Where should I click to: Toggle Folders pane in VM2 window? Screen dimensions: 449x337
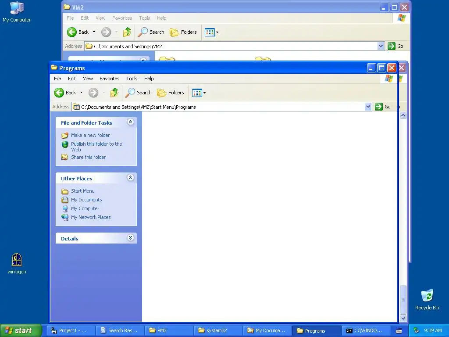pos(183,32)
